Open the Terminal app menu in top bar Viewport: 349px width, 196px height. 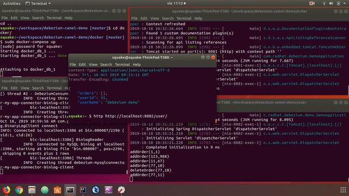click(x=38, y=3)
